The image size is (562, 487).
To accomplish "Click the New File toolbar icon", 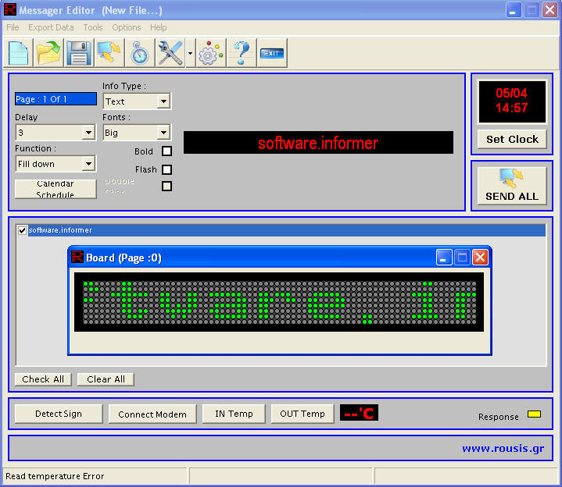I will pos(20,53).
